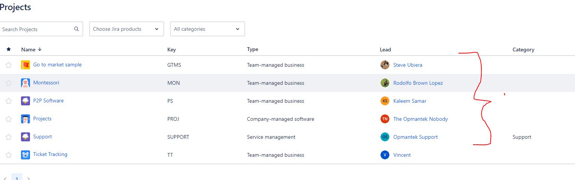Click the Lead column header
This screenshot has width=575, height=180.
pyautogui.click(x=385, y=49)
